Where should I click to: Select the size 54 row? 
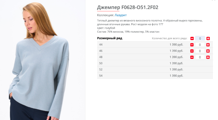[155, 76]
